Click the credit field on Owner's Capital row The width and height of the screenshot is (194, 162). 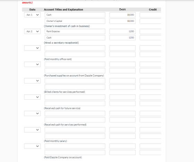[x=150, y=21]
